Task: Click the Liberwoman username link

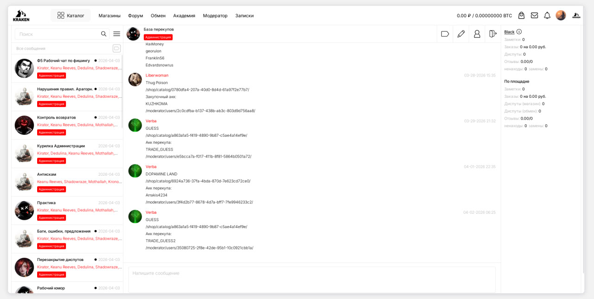Action: point(157,75)
